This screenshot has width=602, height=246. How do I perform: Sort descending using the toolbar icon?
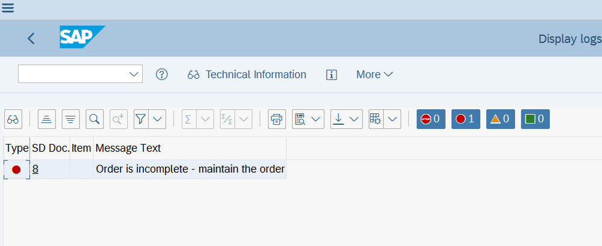(70, 119)
